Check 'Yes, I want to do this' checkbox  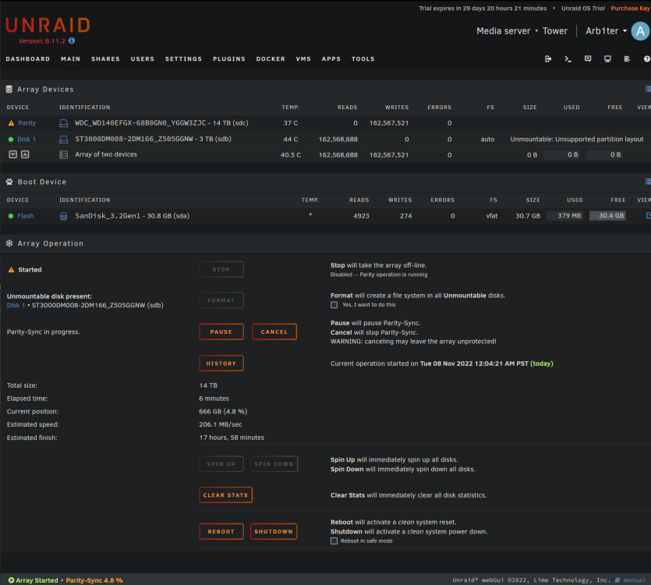coord(334,305)
